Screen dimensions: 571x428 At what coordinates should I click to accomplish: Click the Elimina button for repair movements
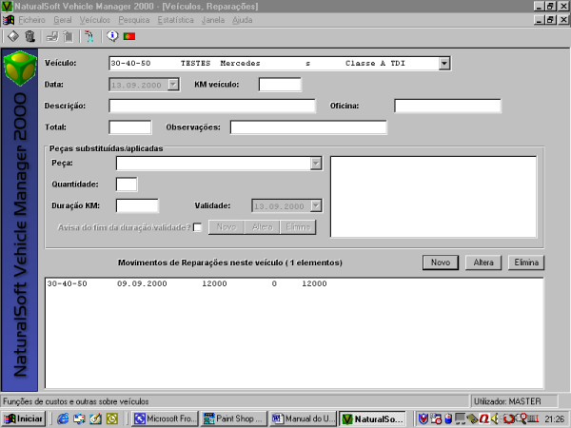[x=526, y=263]
